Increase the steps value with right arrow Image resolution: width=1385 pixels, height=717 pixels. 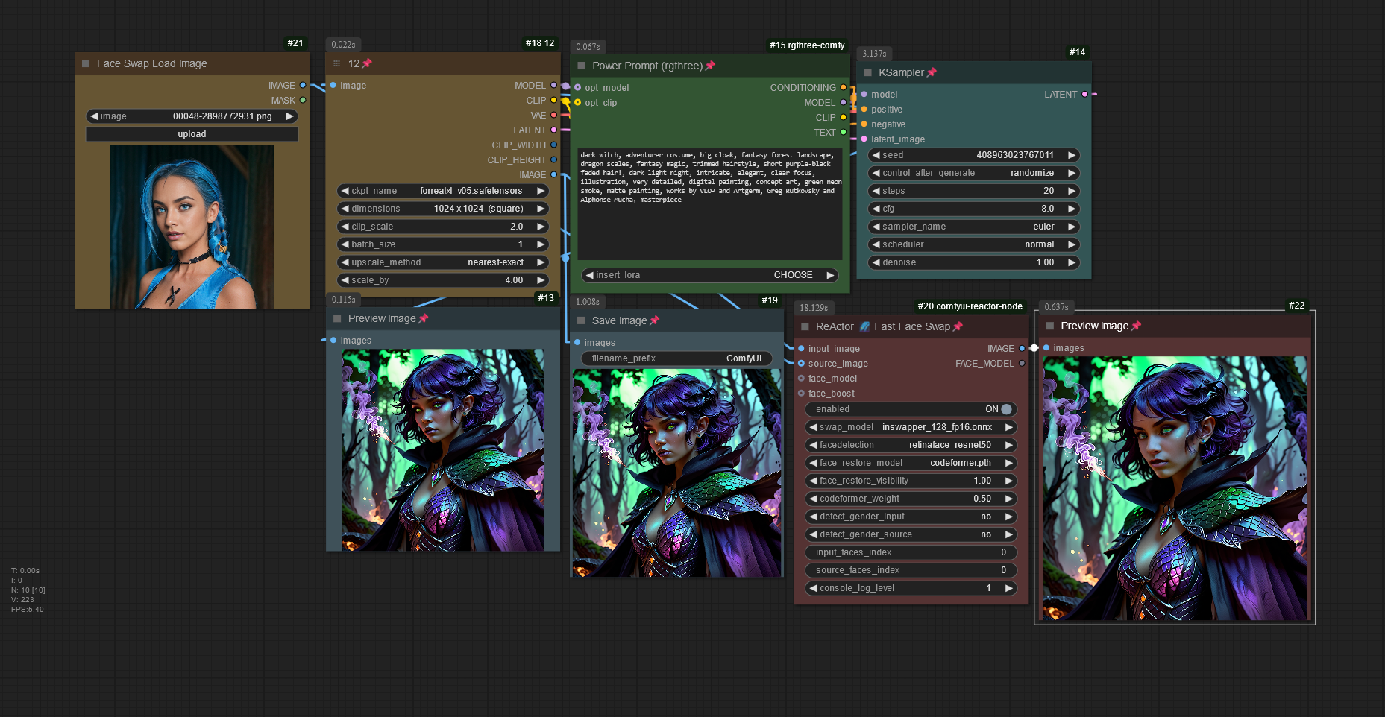click(x=1072, y=191)
